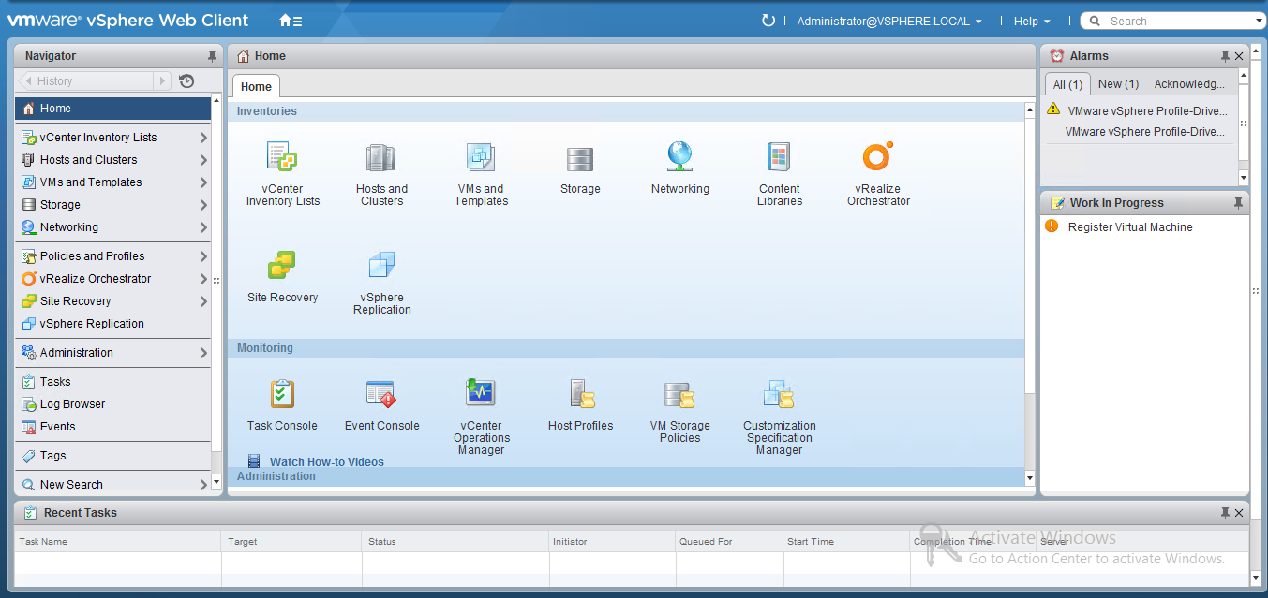
Task: Select the Home tab
Action: point(256,86)
